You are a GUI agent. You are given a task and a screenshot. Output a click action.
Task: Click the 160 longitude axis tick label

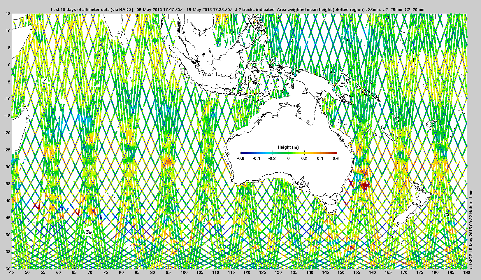373,272
